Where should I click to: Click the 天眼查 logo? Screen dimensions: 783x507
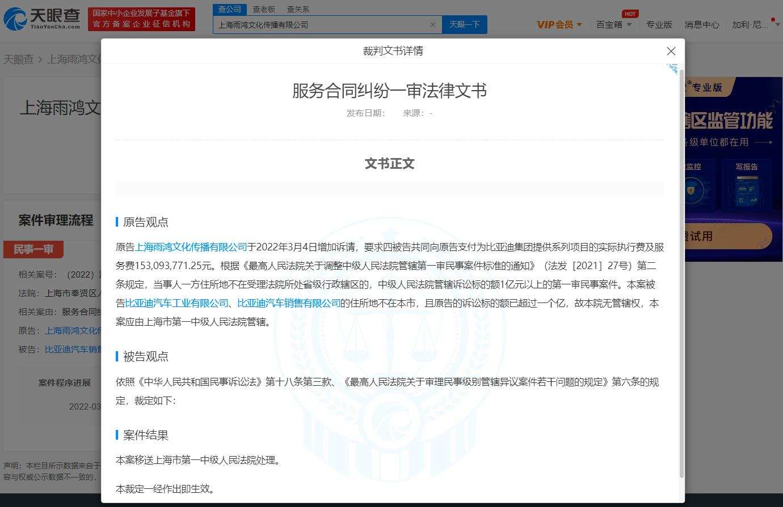point(42,19)
